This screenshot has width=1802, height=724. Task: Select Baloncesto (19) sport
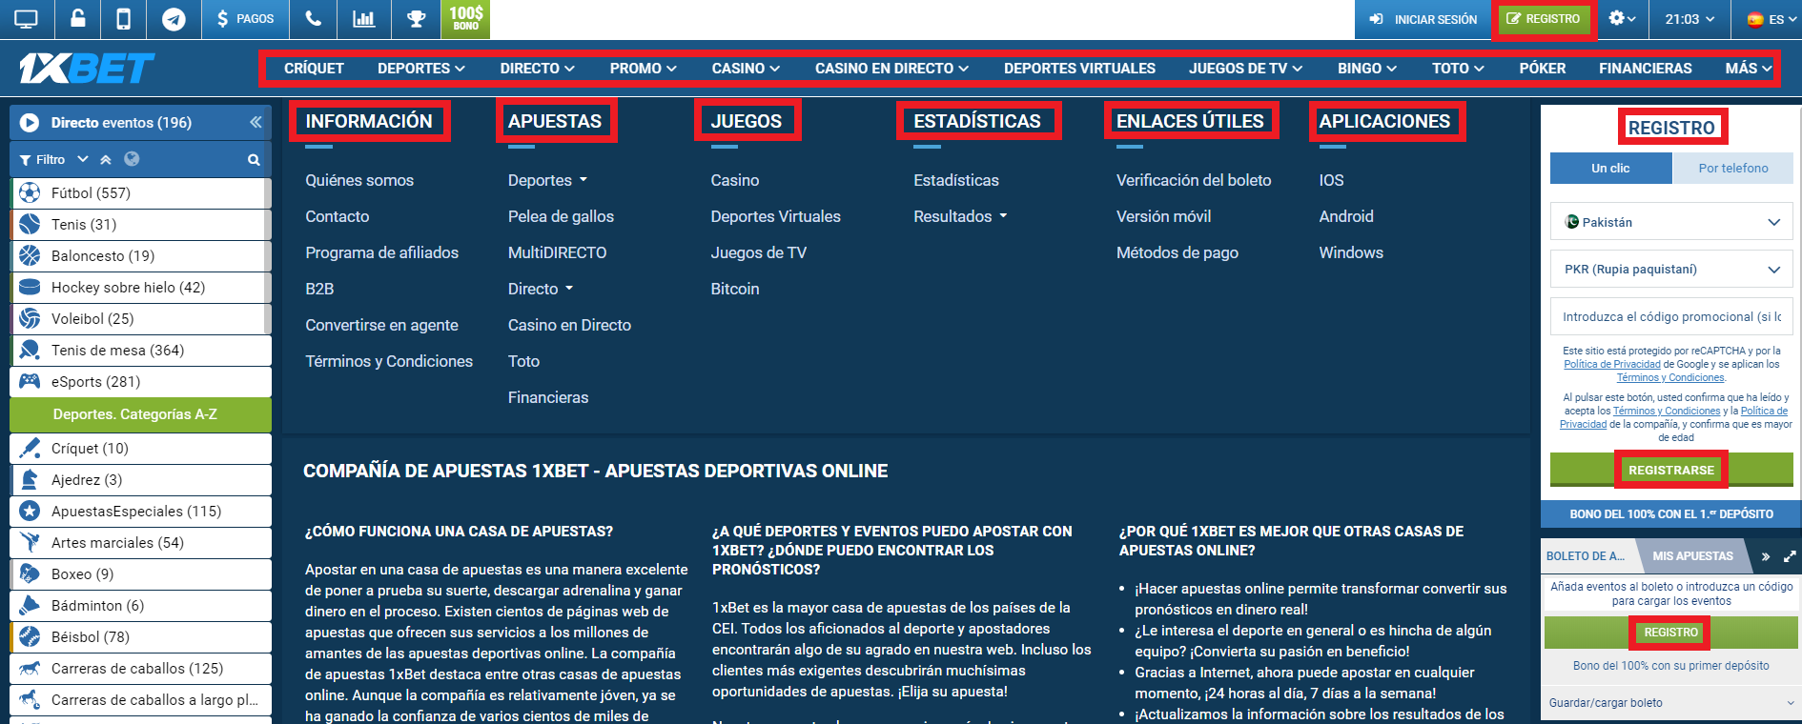(x=140, y=255)
